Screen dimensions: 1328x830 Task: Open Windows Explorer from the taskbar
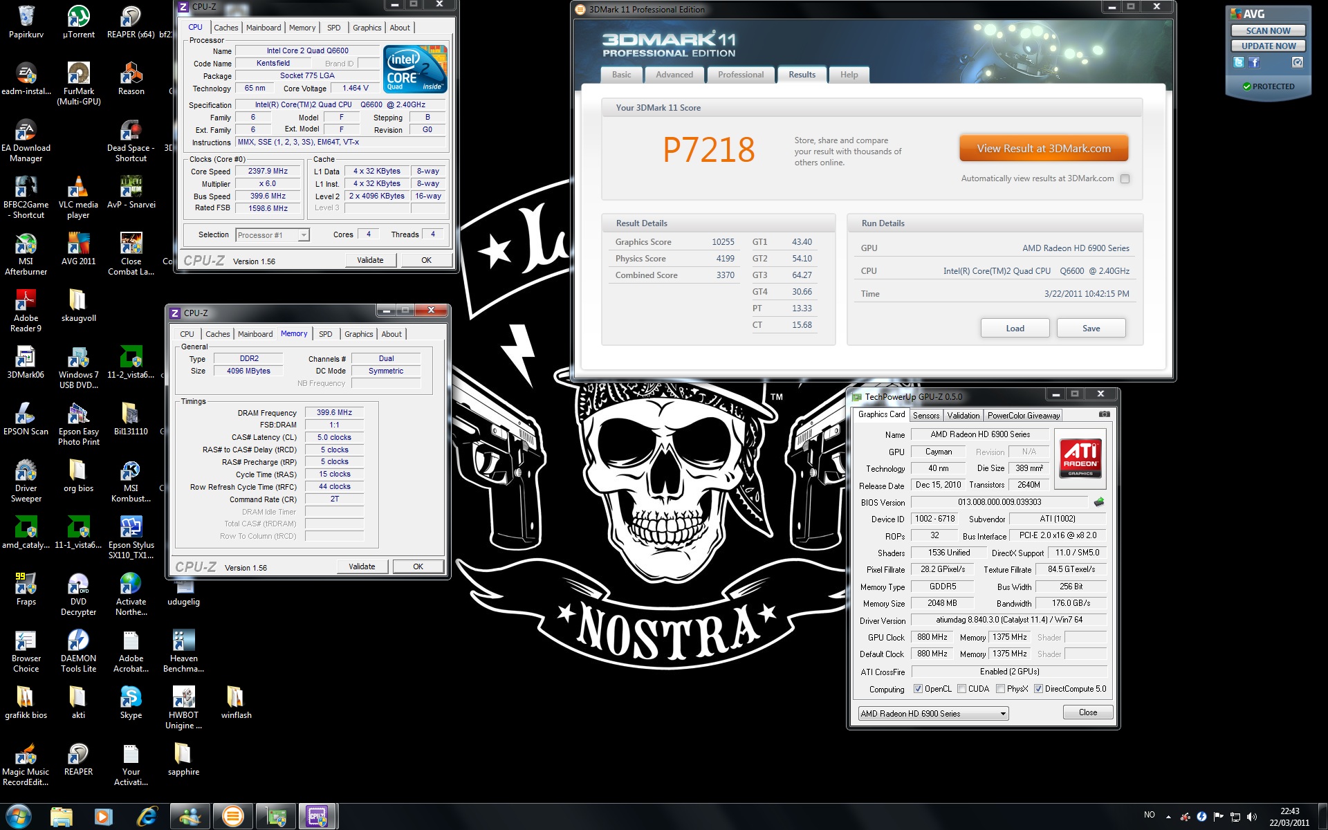pos(61,817)
